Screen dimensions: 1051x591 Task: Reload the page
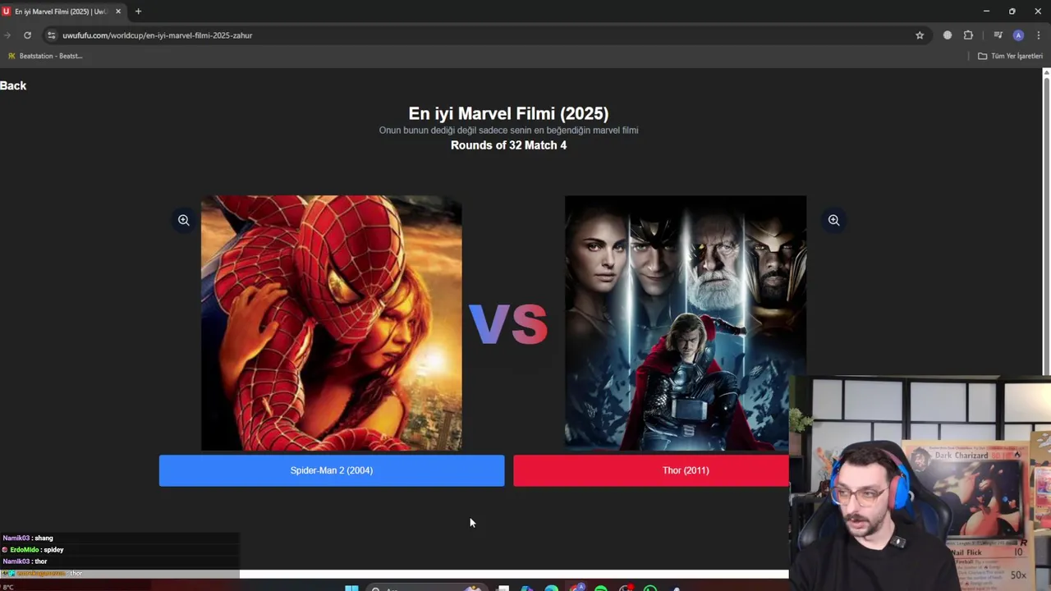pyautogui.click(x=27, y=35)
